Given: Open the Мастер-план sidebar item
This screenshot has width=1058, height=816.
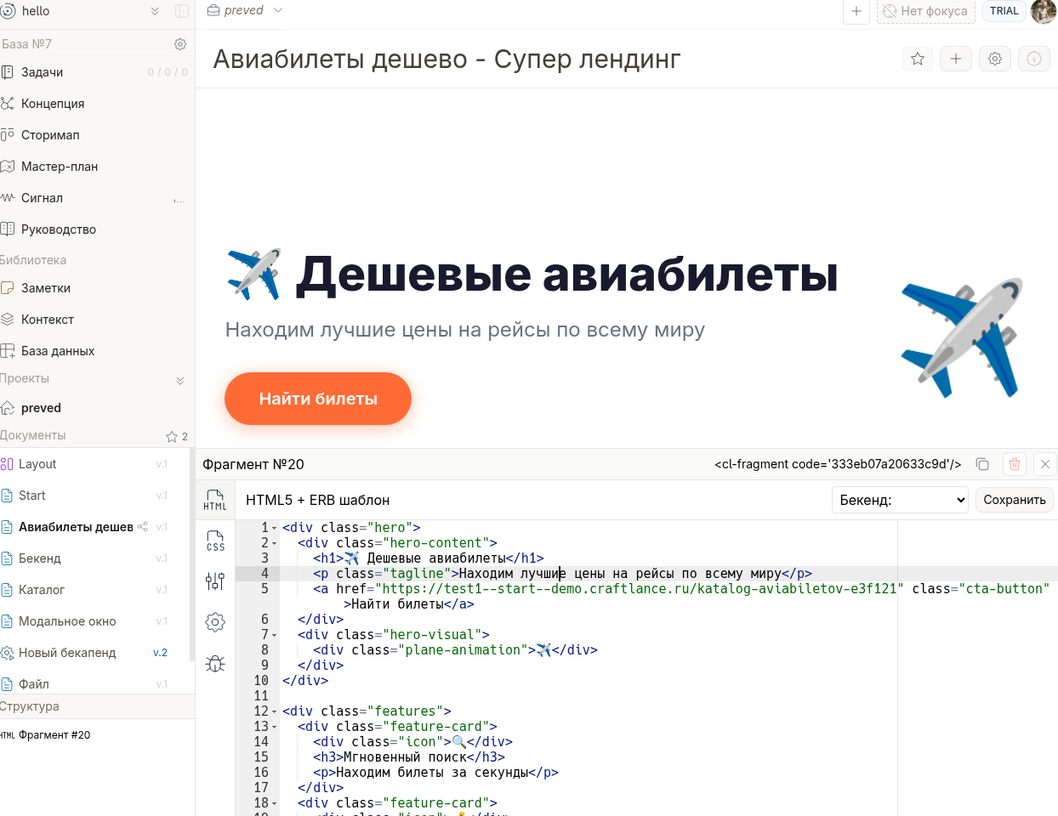Looking at the screenshot, I should [x=59, y=167].
